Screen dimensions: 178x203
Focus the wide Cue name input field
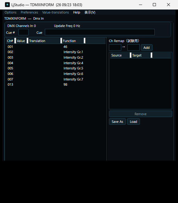pos(100,32)
